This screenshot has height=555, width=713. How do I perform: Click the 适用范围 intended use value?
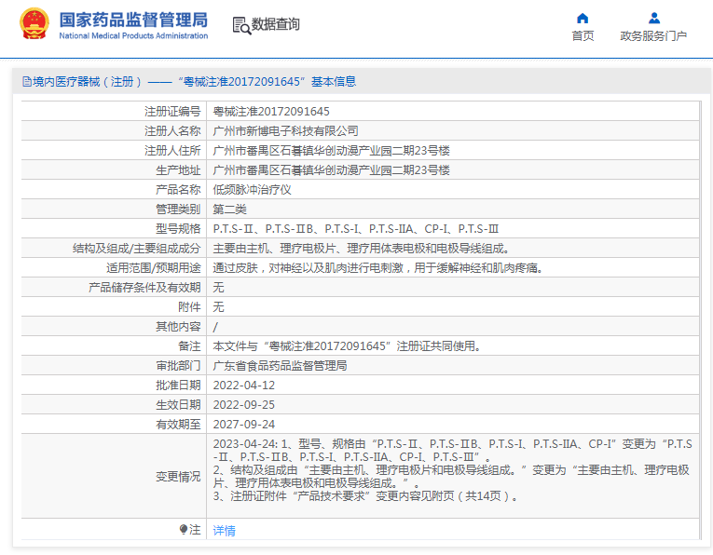click(377, 267)
